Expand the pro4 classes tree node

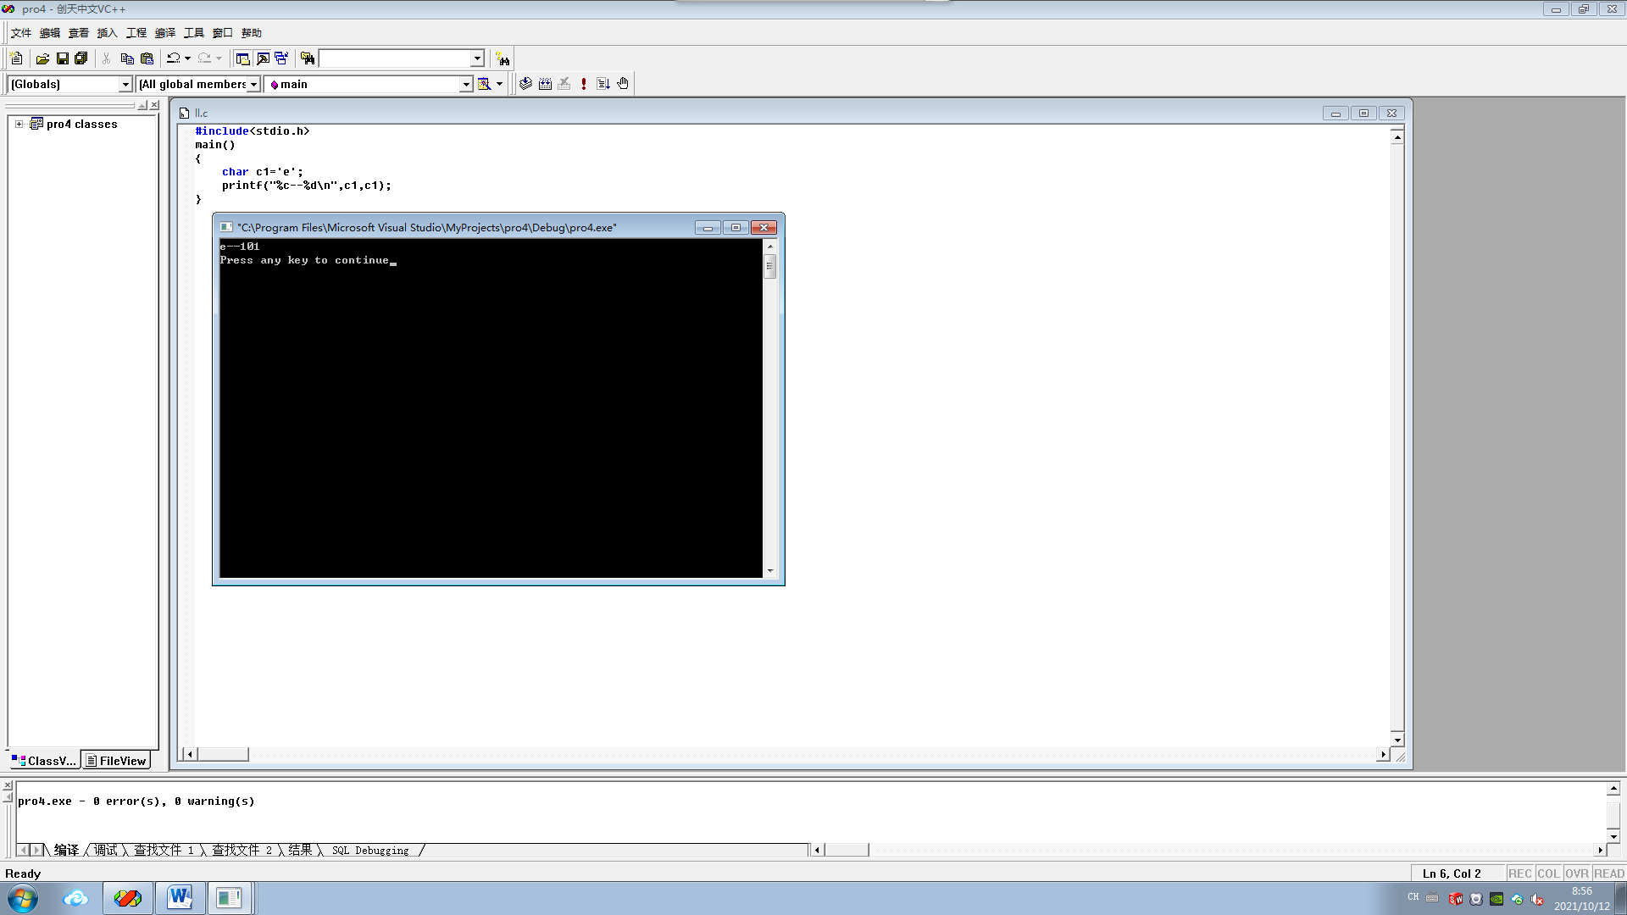tap(19, 124)
